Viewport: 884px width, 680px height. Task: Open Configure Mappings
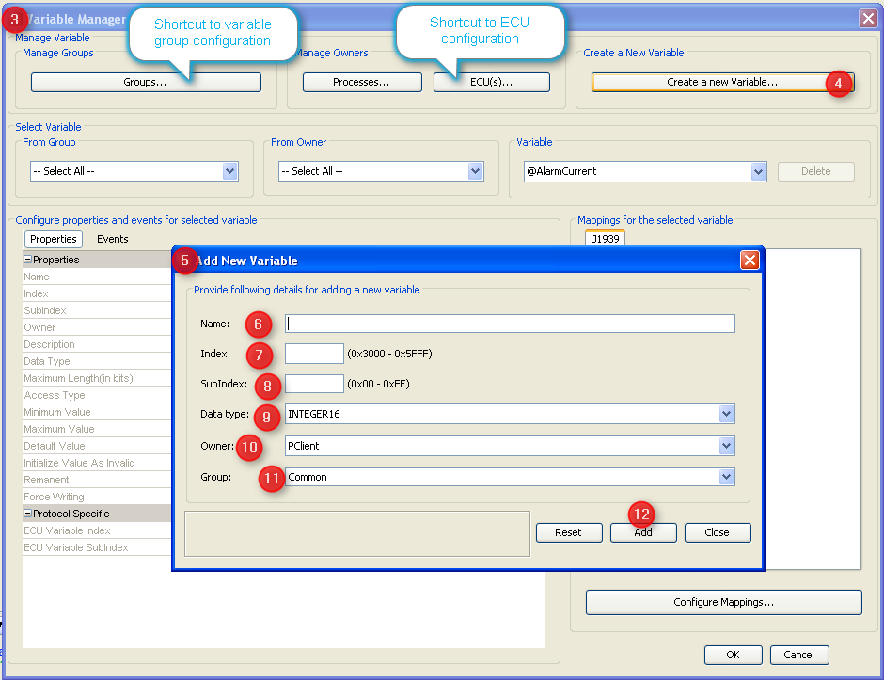(x=723, y=602)
